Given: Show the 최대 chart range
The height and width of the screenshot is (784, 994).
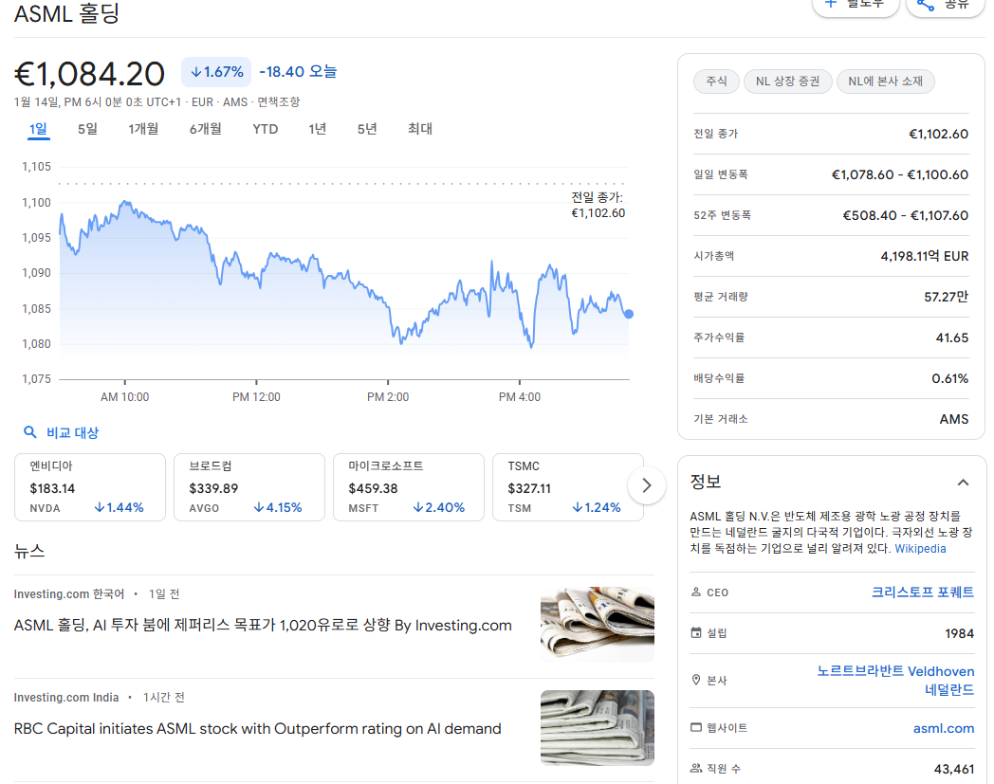Looking at the screenshot, I should (419, 129).
